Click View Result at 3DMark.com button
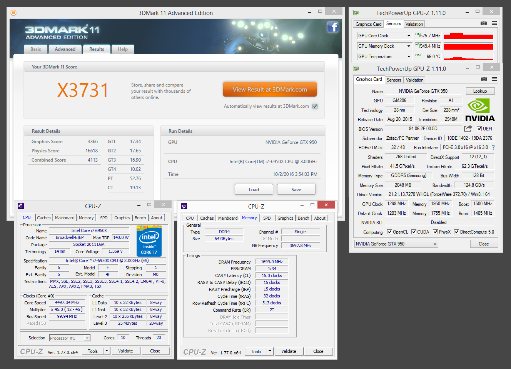The image size is (511, 369). (270, 89)
